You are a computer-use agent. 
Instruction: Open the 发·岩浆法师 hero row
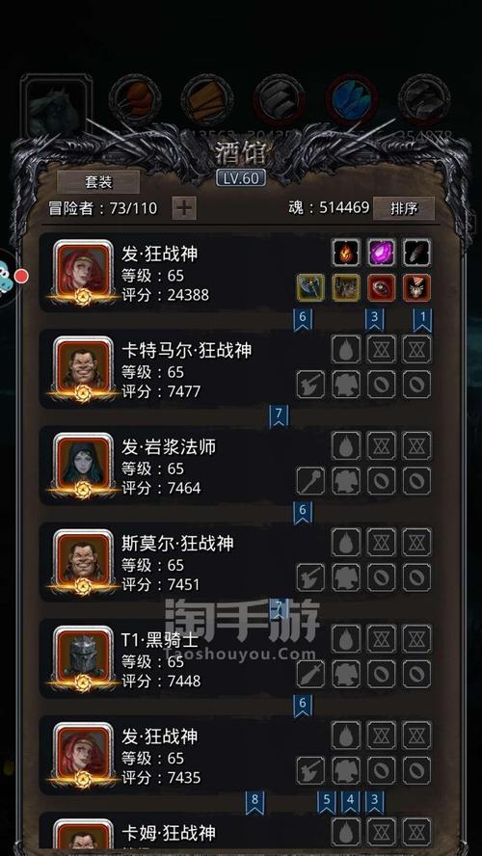click(x=238, y=466)
